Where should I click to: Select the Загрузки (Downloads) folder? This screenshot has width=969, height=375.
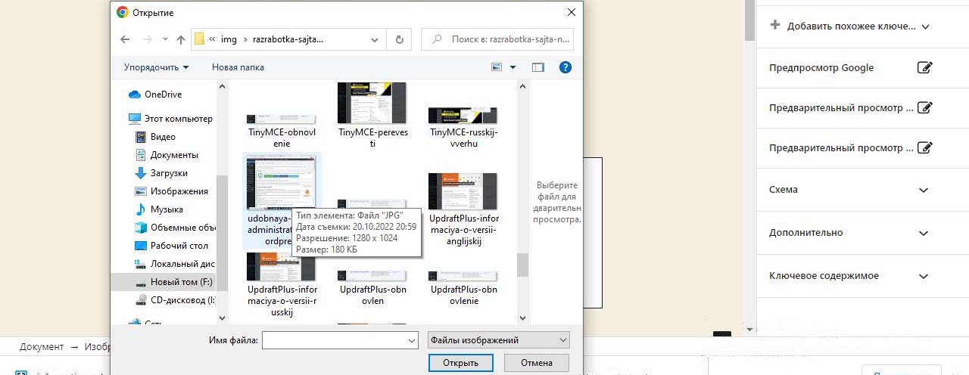[168, 173]
